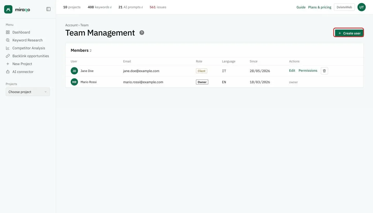Screen dimensions: 373x213
Task: Click the DeleteWeb button
Action: [x=344, y=7]
